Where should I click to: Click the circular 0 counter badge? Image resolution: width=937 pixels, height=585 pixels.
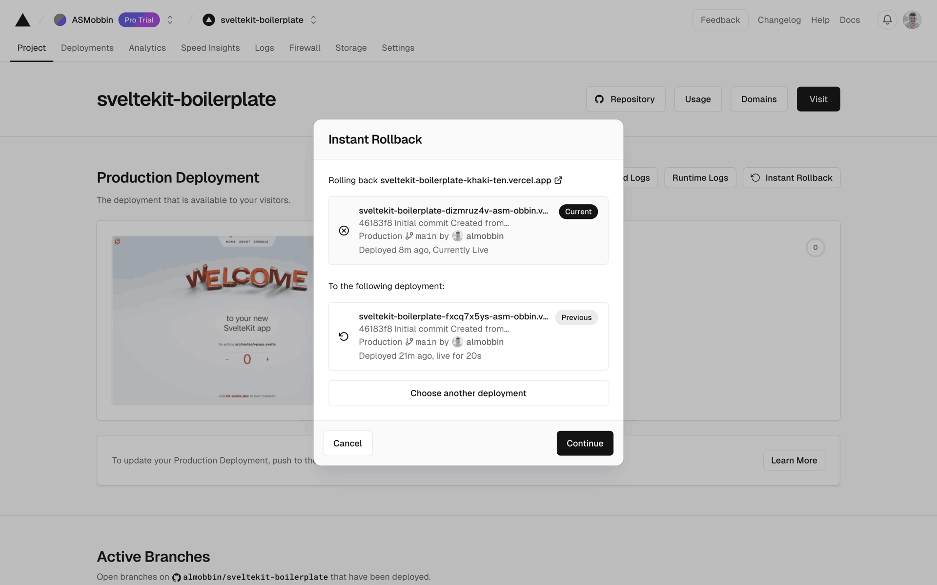coord(815,248)
